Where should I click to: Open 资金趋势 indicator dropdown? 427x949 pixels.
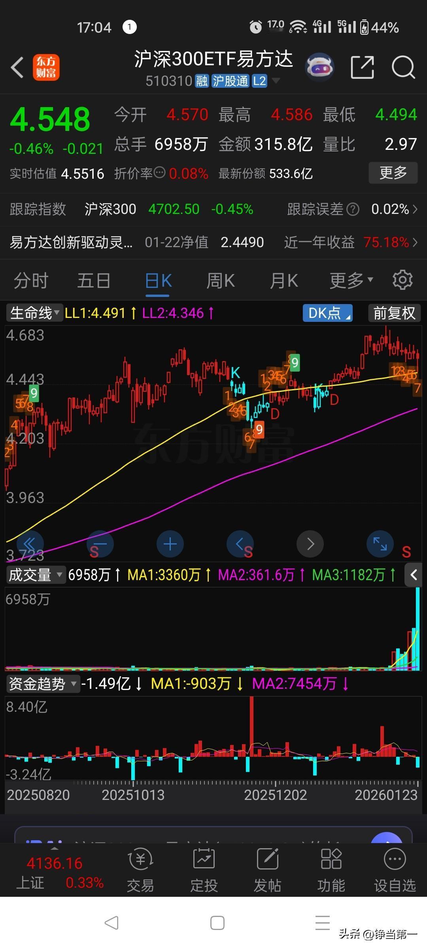[x=43, y=683]
